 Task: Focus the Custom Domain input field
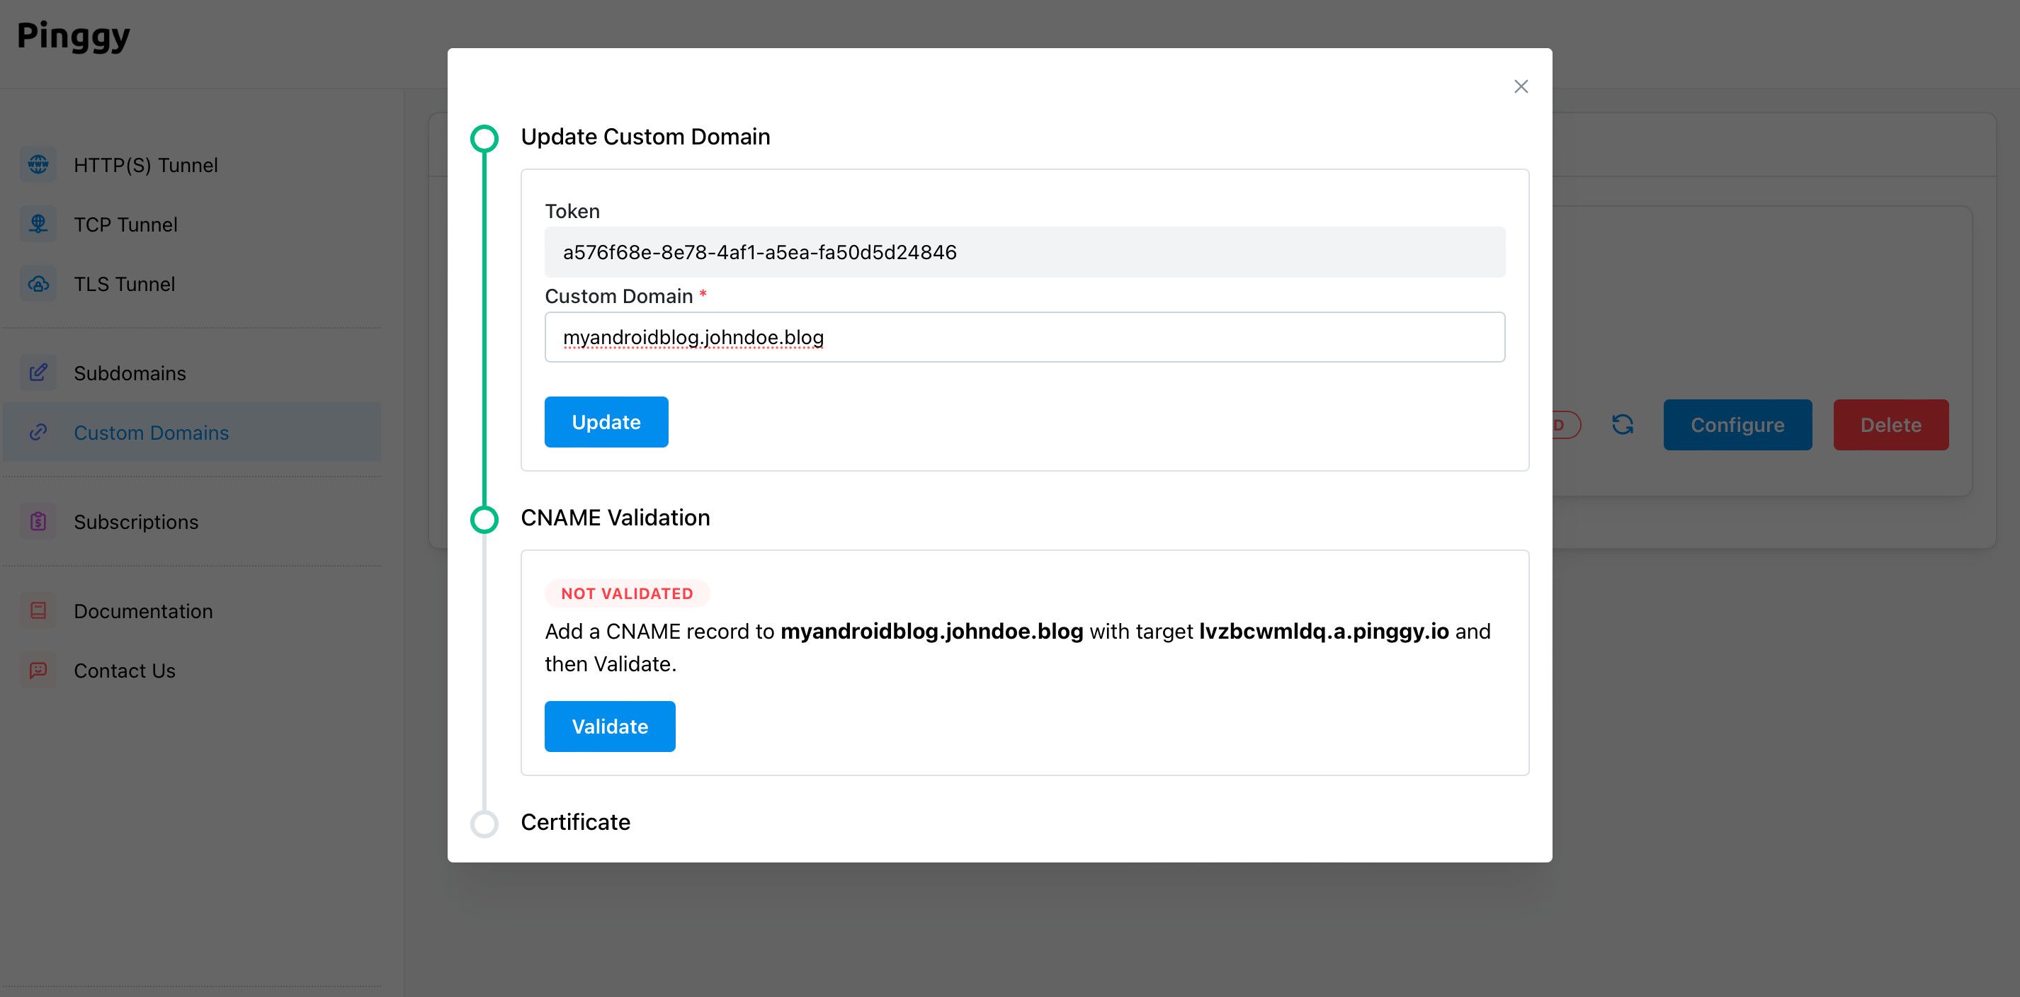click(1024, 337)
